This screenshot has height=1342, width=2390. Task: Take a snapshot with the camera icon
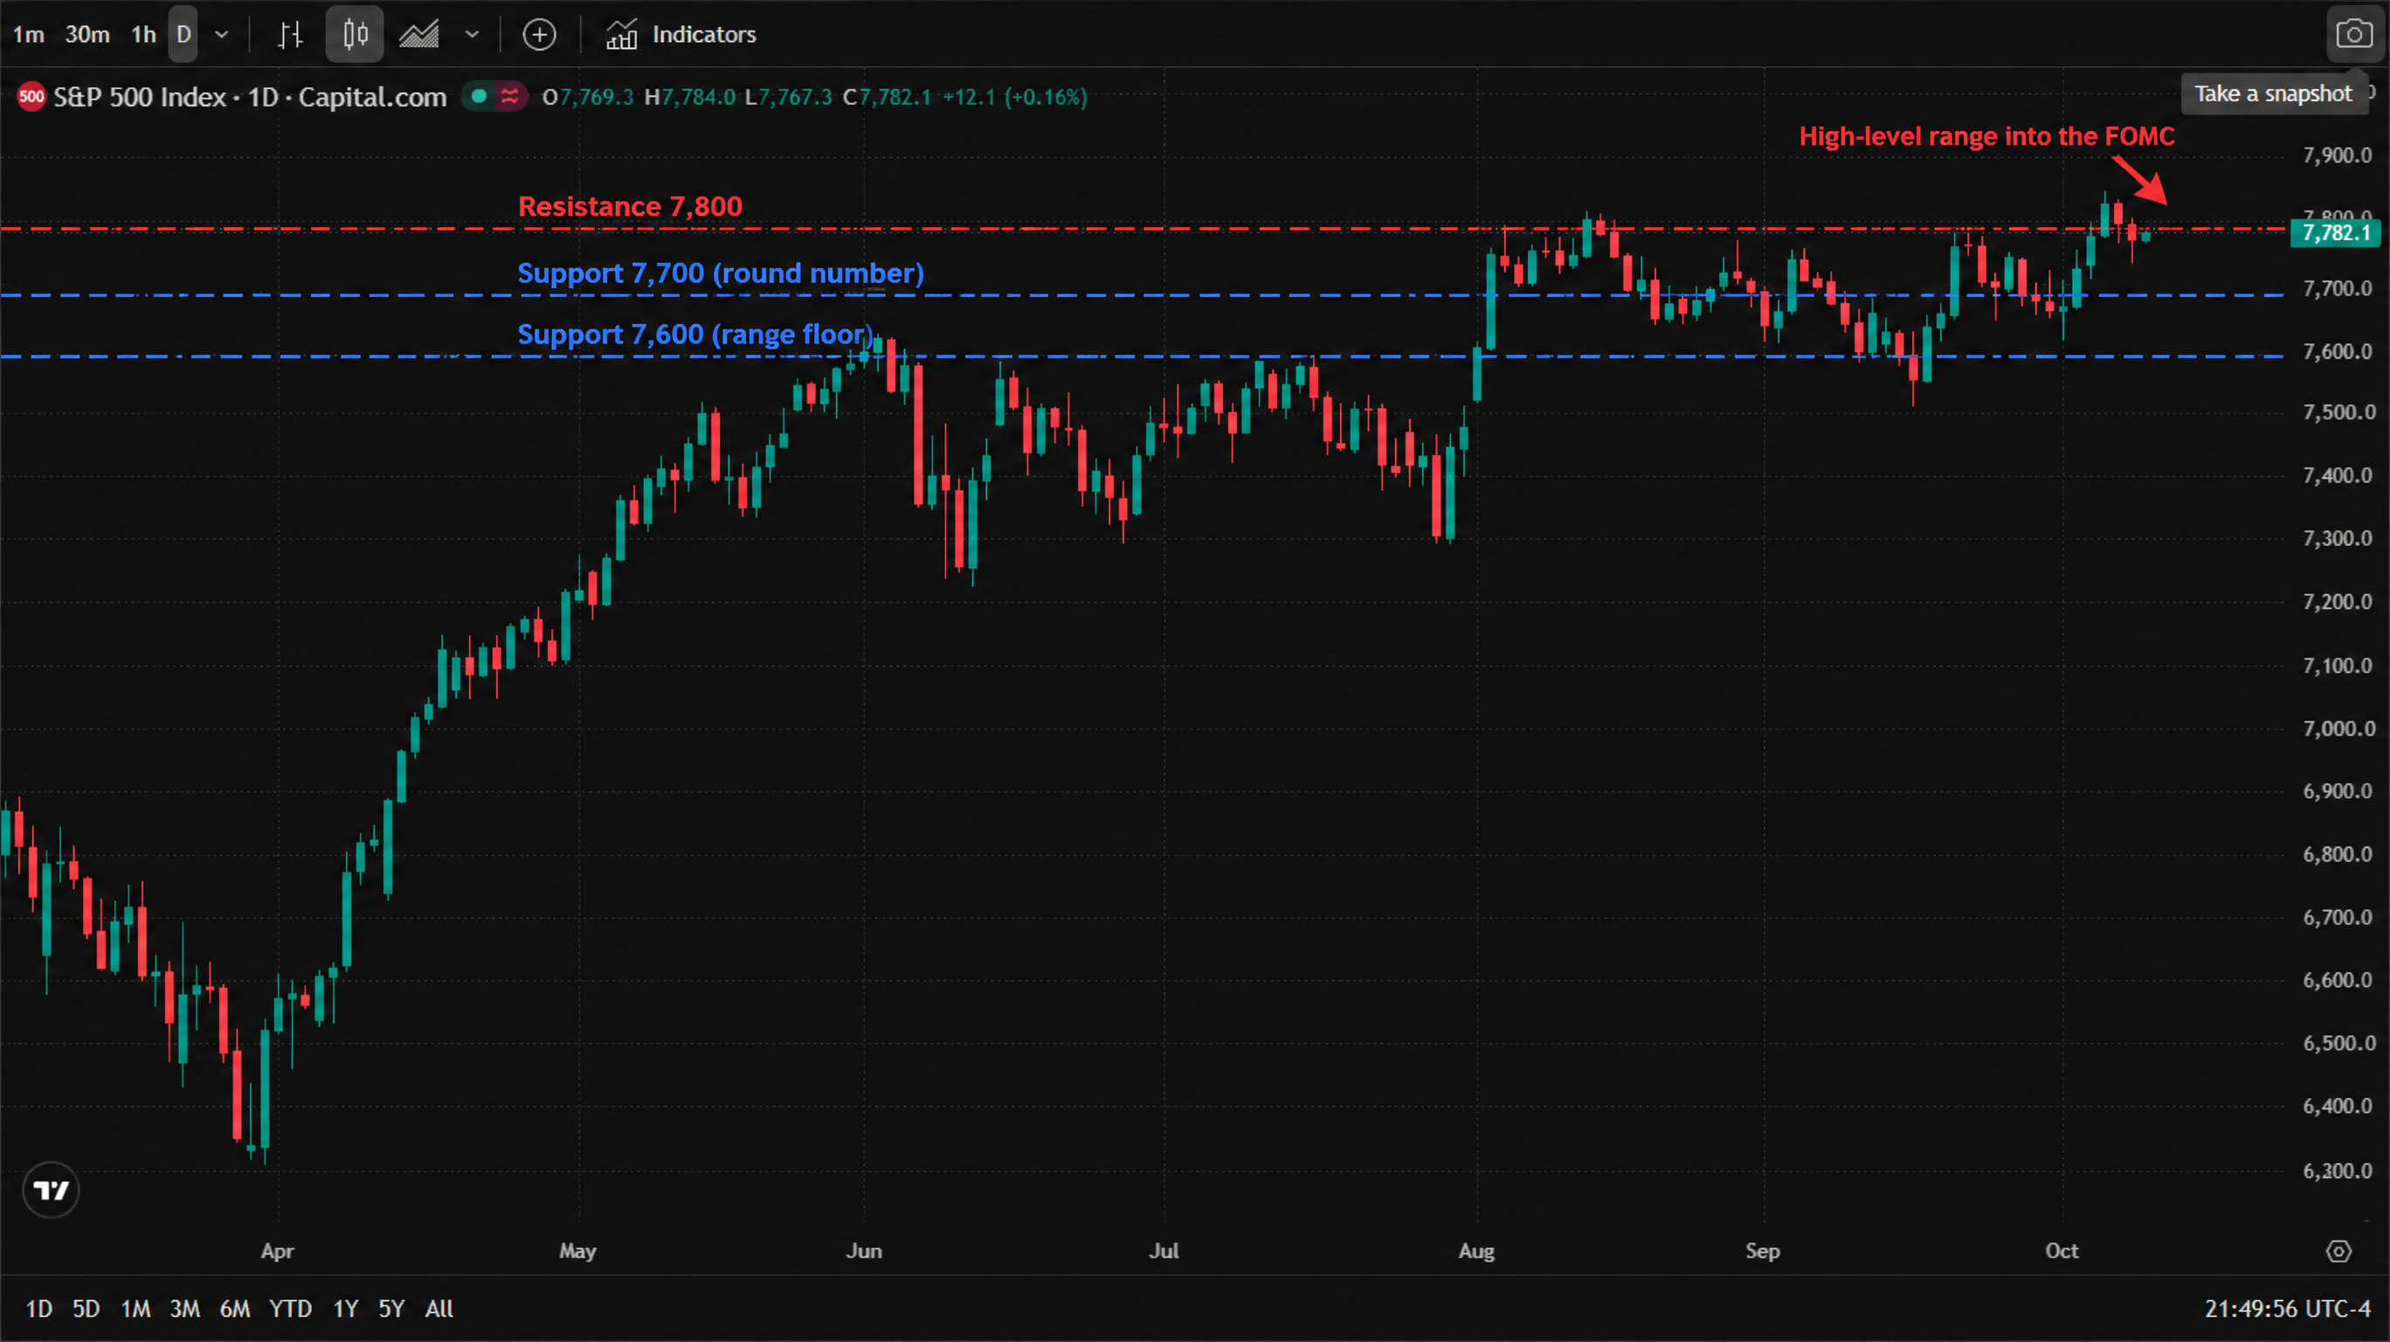pyautogui.click(x=2354, y=34)
